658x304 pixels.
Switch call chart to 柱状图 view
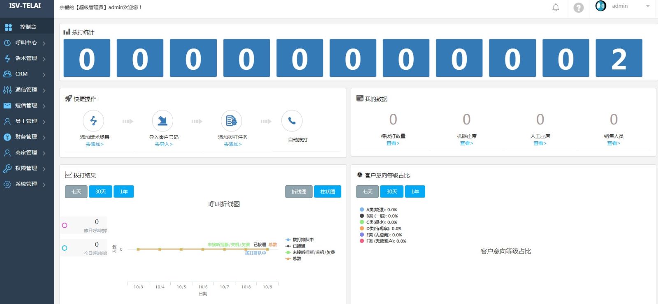coord(327,192)
